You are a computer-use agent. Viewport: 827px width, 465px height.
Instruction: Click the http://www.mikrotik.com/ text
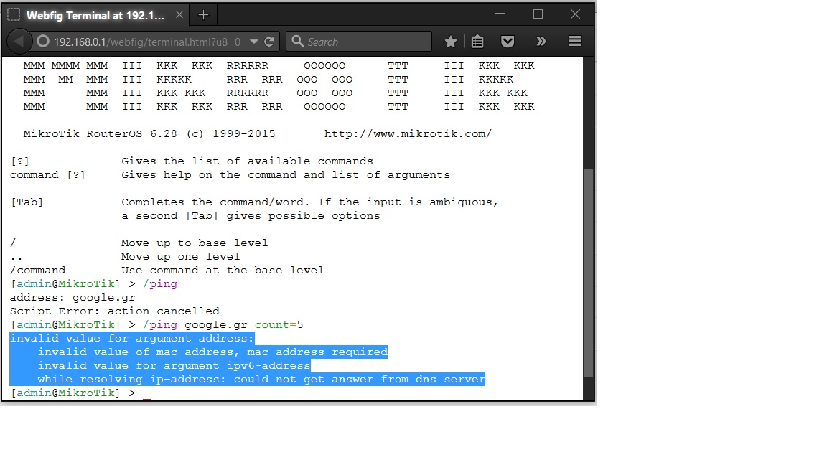coord(408,134)
